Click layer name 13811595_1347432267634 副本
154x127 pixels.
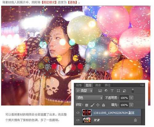(x=114, y=113)
